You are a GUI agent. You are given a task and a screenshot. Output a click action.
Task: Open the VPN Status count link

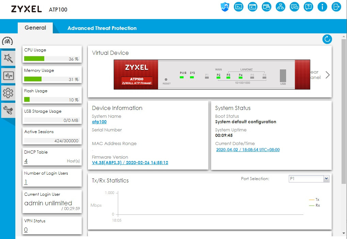click(26, 230)
